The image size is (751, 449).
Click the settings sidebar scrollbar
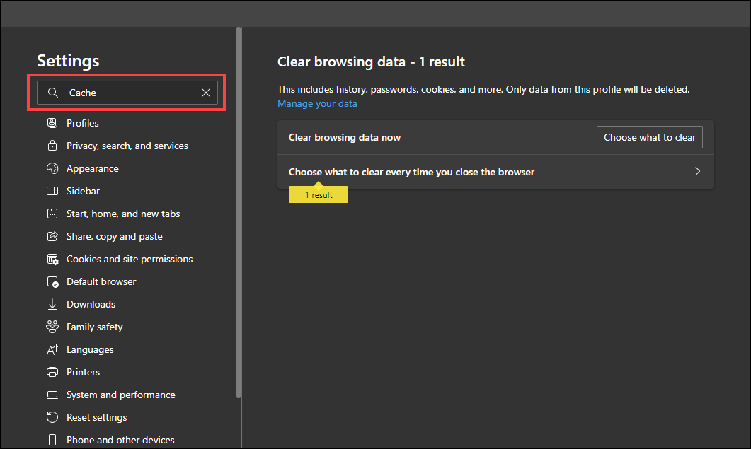(x=239, y=212)
